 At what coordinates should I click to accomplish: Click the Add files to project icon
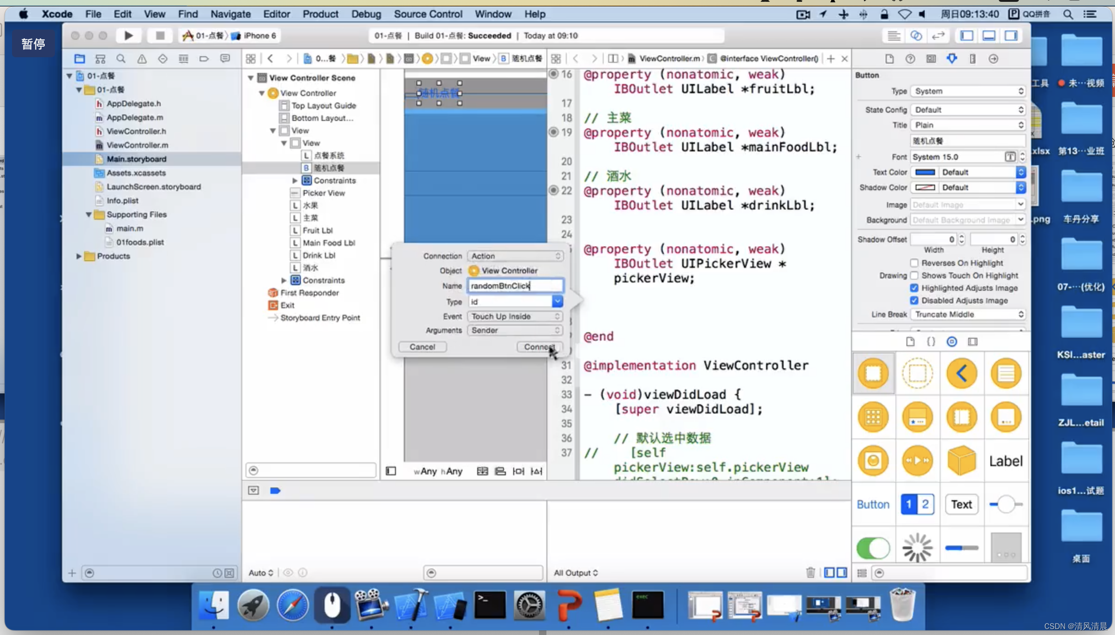click(x=71, y=572)
